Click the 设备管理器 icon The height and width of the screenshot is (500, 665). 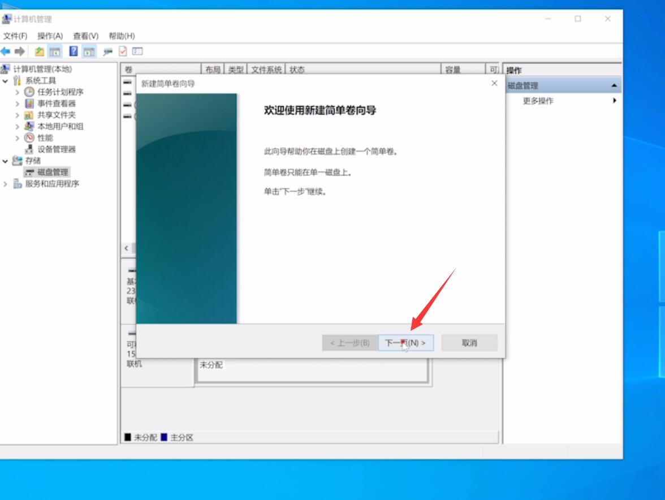tap(29, 149)
